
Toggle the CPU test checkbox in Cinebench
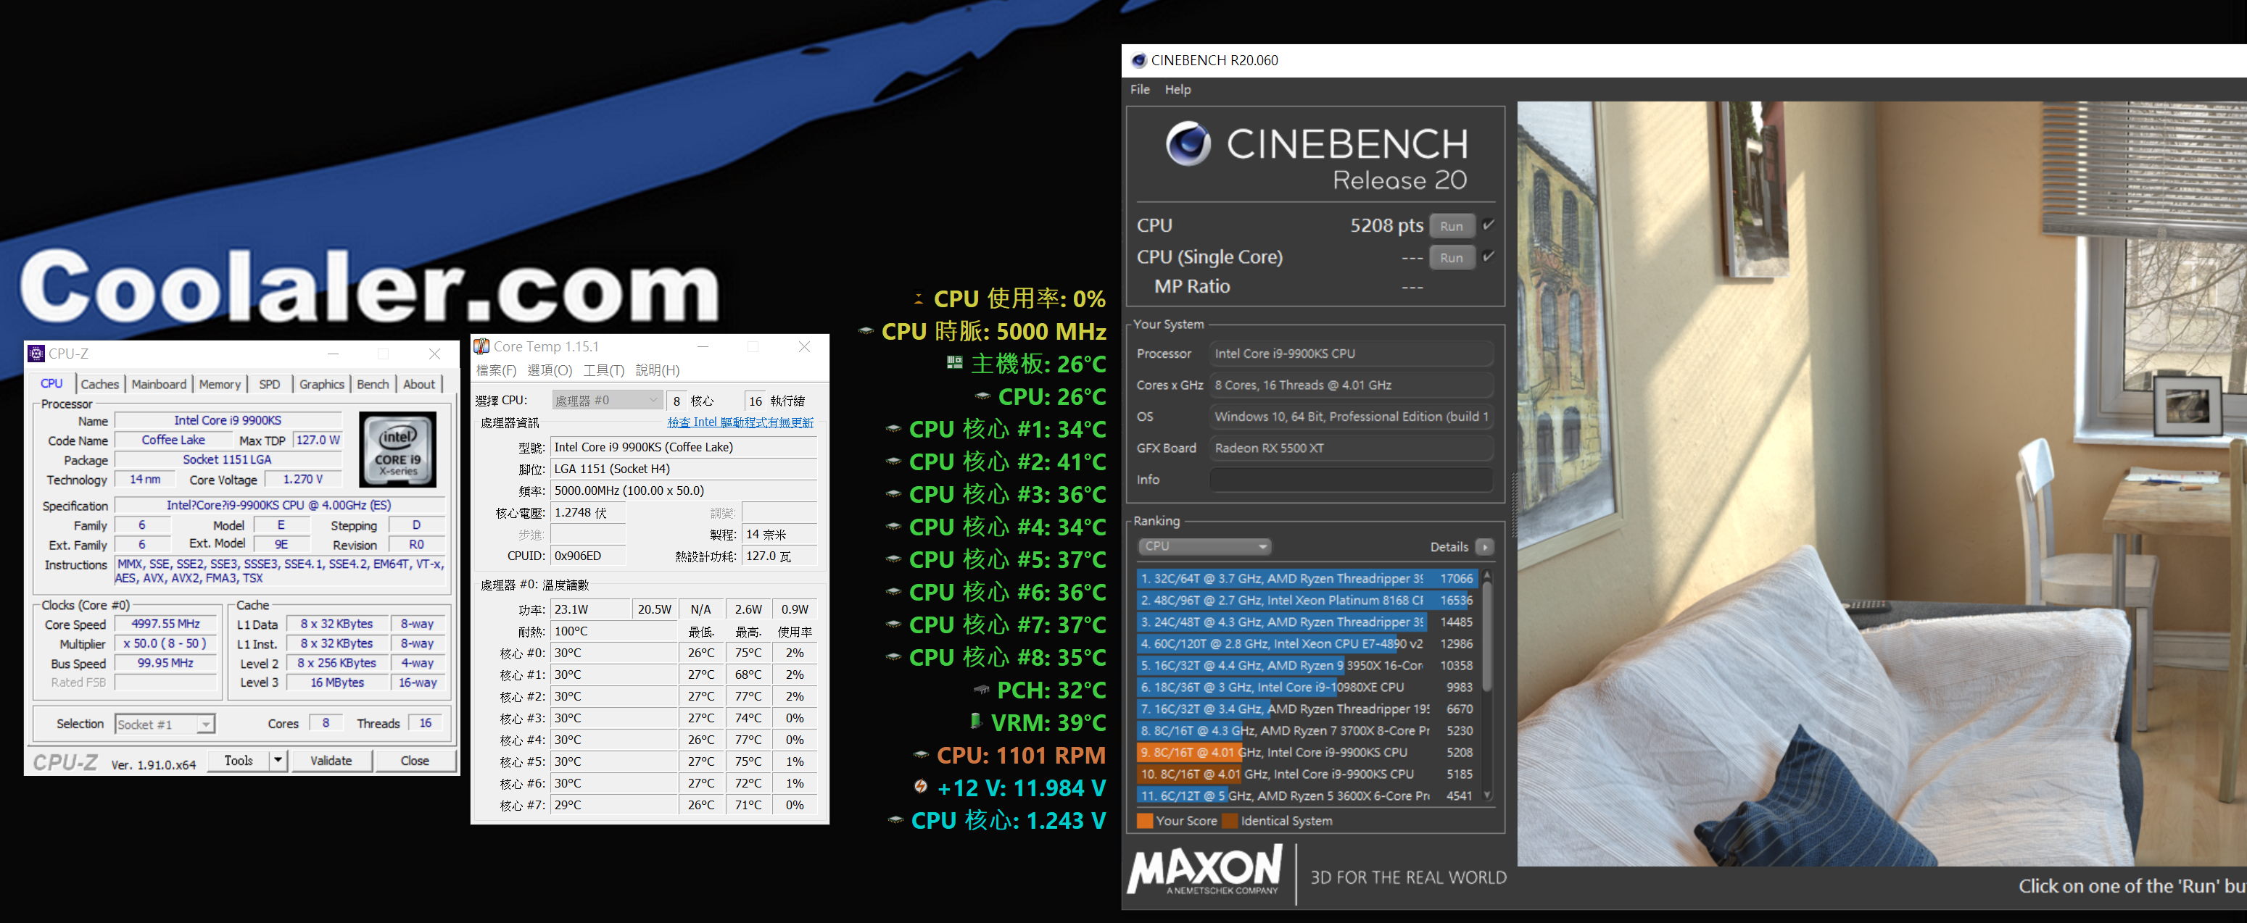(1488, 225)
